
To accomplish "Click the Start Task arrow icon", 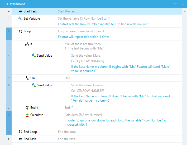I will pyautogui.click(x=20, y=11).
